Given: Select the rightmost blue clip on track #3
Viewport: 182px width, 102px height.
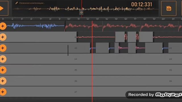Looking at the screenshot, I should coord(166,48).
